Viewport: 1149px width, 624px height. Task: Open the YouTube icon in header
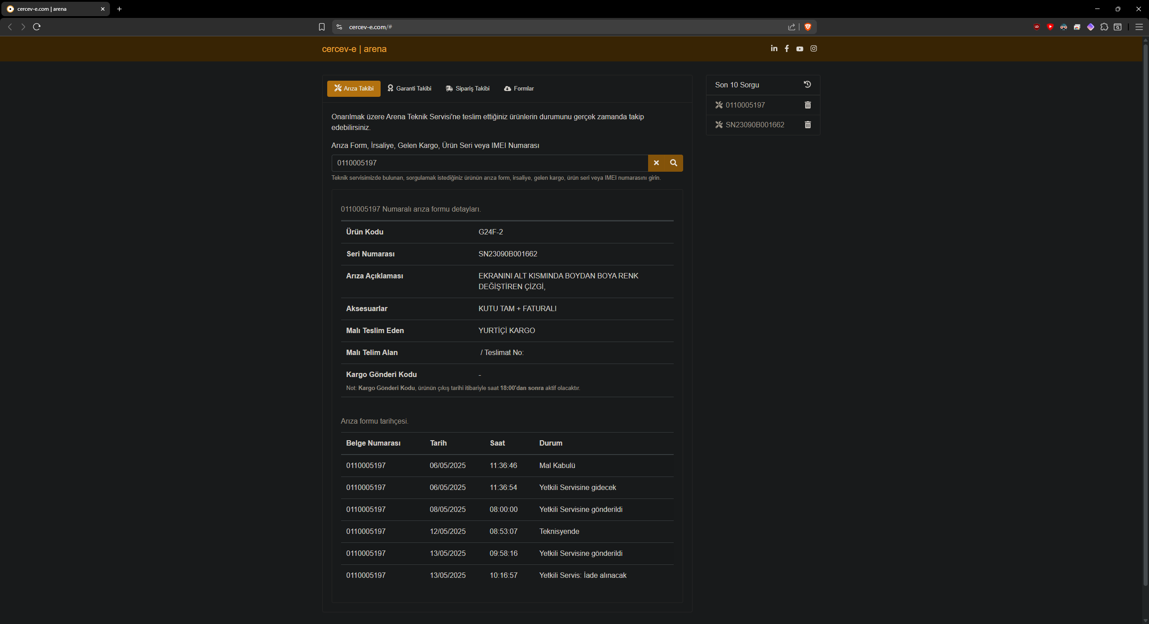[x=799, y=48]
